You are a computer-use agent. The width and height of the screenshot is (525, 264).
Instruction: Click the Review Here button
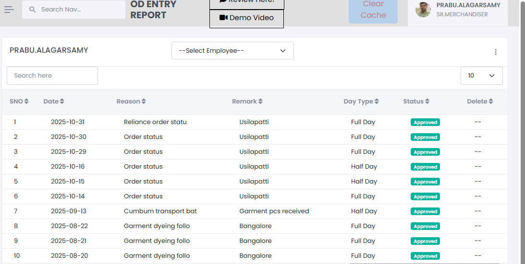coord(246,3)
